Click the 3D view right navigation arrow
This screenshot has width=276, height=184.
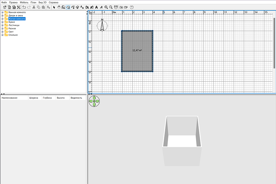pos(98,101)
